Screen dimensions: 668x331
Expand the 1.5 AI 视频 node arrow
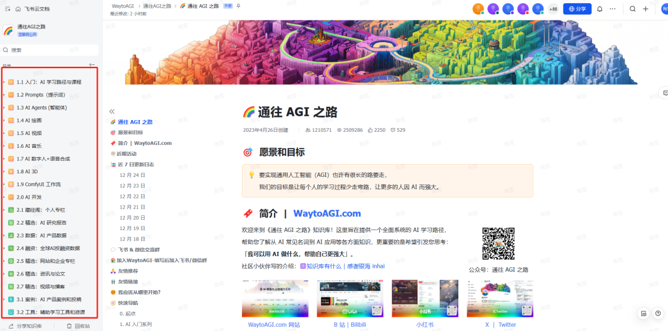point(4,134)
